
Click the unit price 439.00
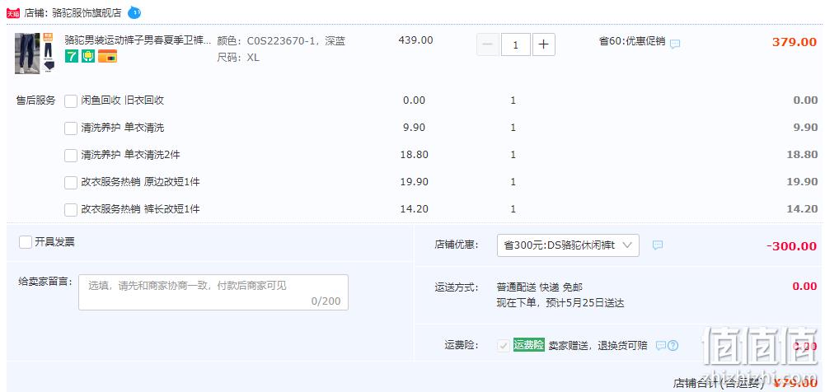click(415, 40)
